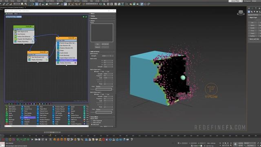Select Speed operator in Event_002

click(66, 58)
